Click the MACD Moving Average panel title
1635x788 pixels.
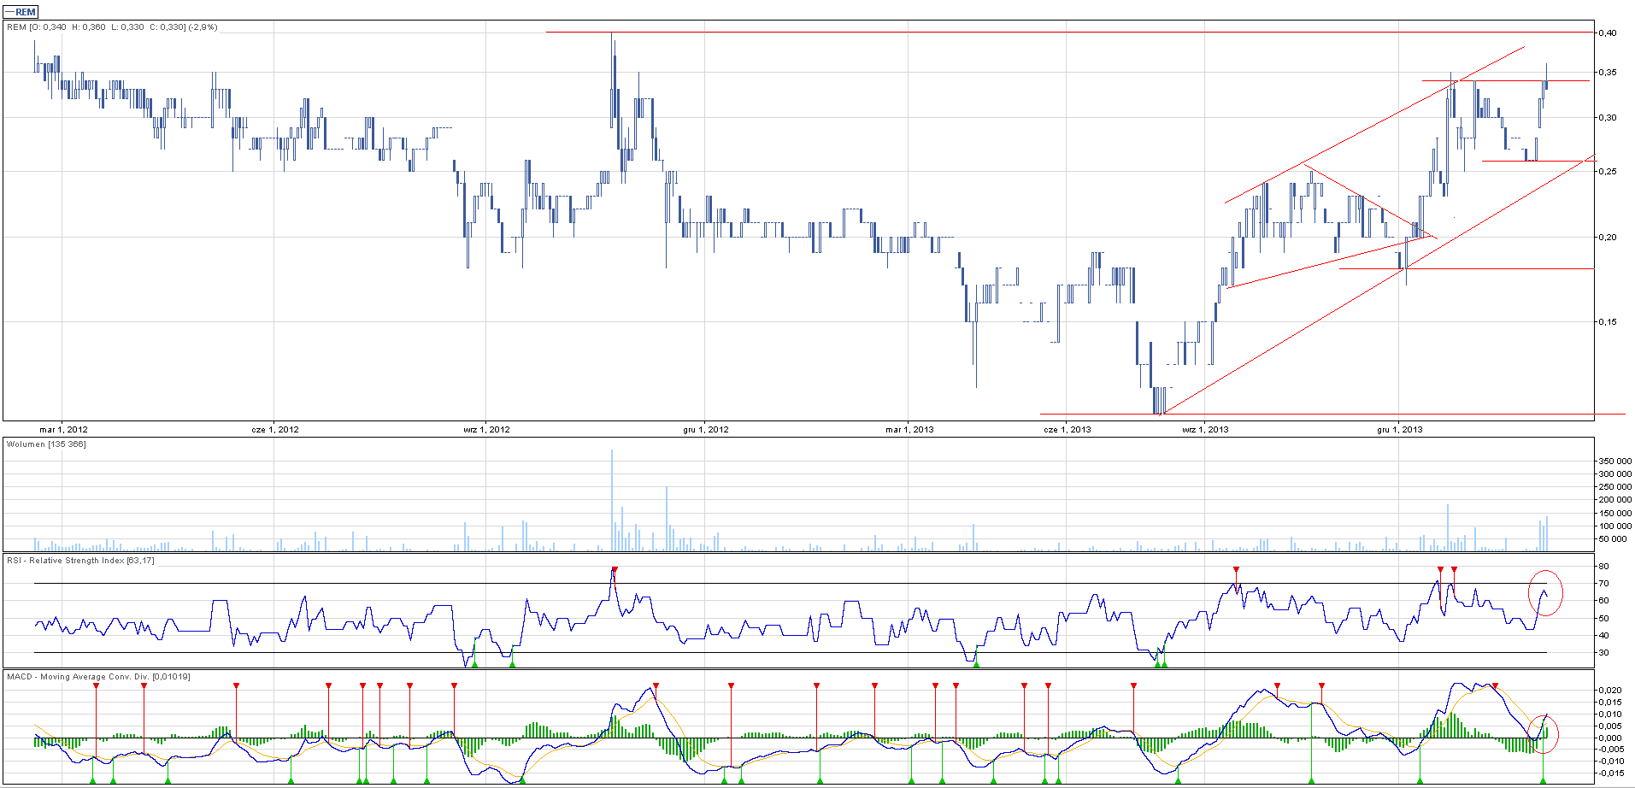(x=98, y=677)
